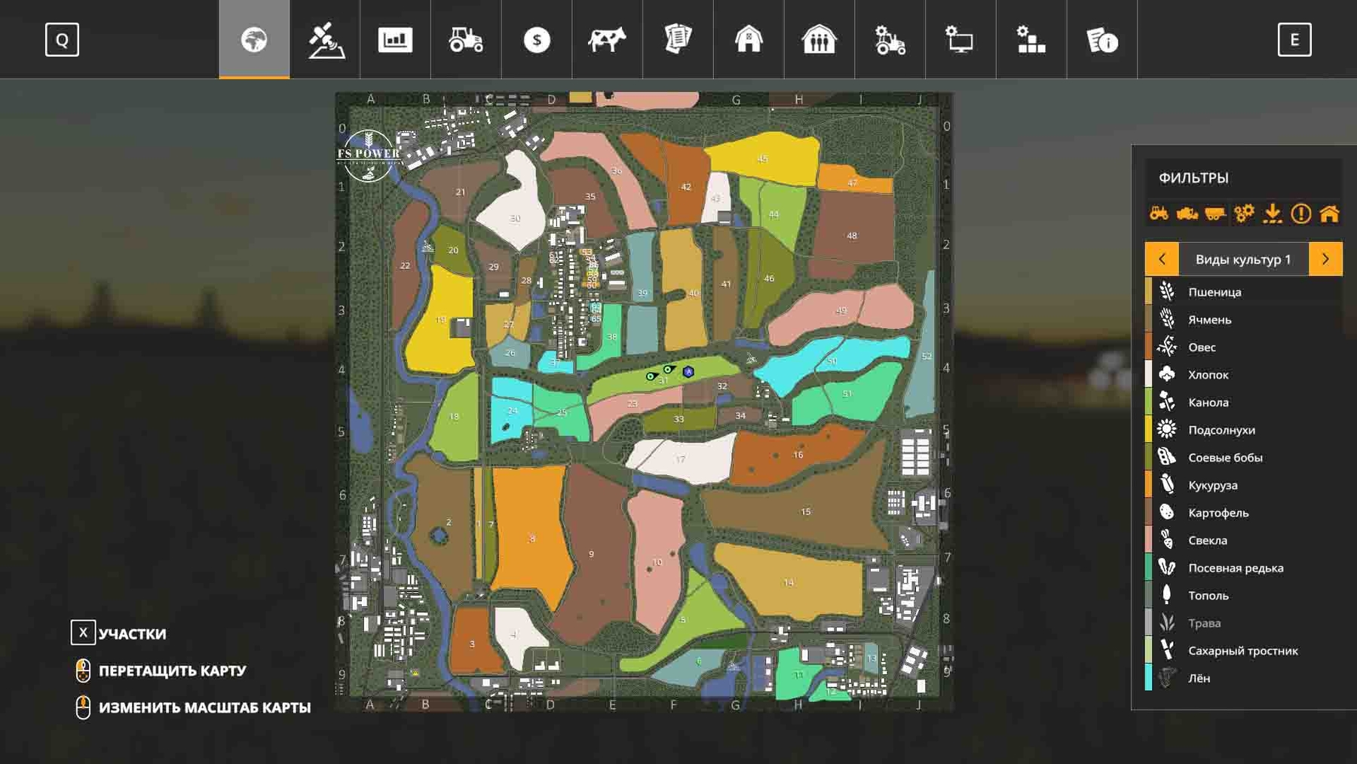Open the barn storage tab
The width and height of the screenshot is (1357, 764).
pyautogui.click(x=749, y=39)
